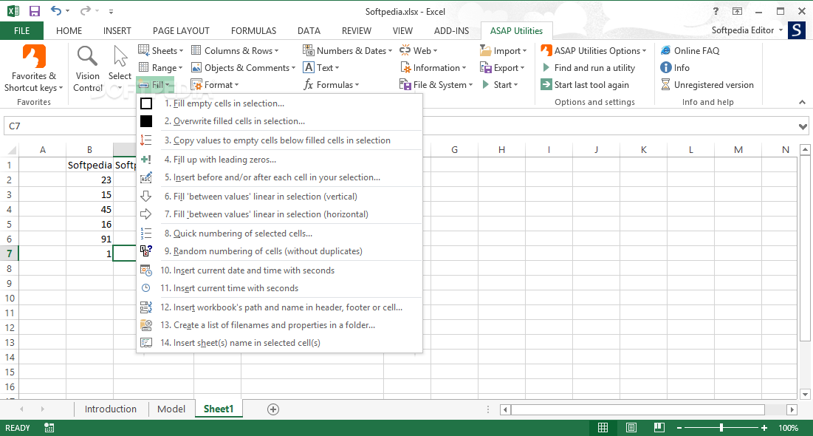The height and width of the screenshot is (436, 813).
Task: Choose Insert workbook's path and name
Action: 280,307
